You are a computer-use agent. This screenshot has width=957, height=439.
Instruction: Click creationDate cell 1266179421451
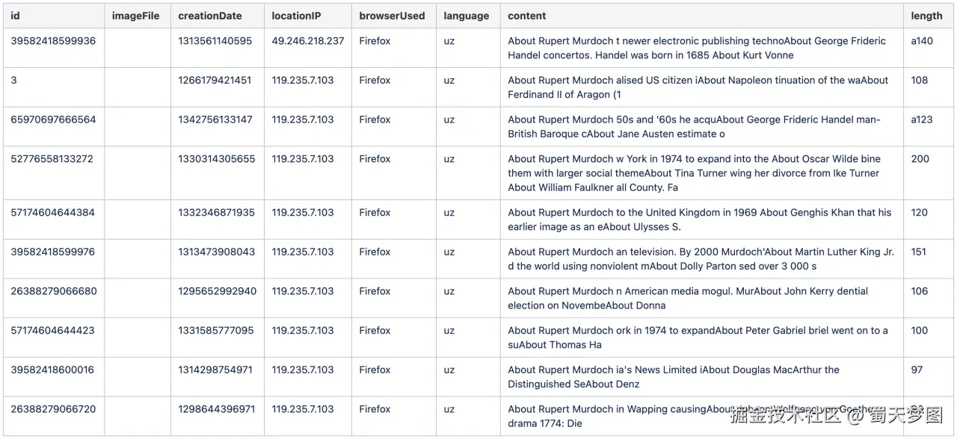pos(215,81)
